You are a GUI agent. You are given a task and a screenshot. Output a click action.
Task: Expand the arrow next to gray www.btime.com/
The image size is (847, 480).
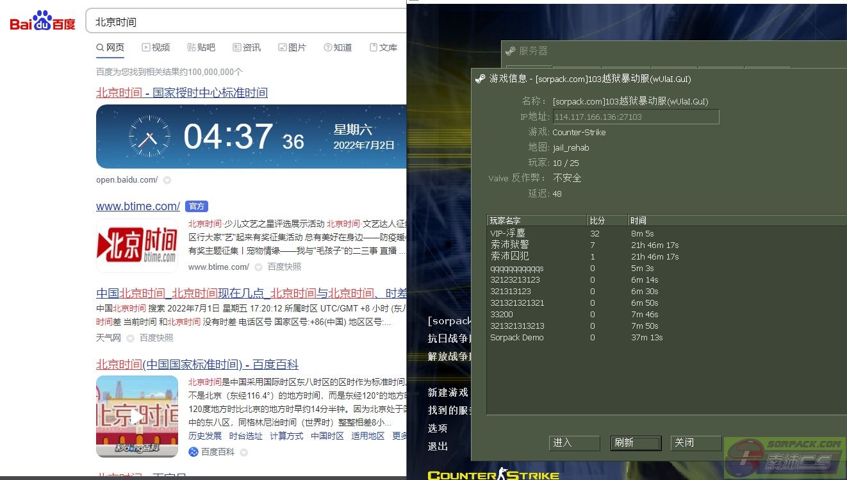258,267
